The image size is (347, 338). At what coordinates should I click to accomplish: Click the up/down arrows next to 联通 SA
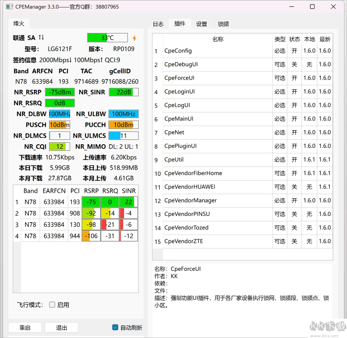coord(41,38)
